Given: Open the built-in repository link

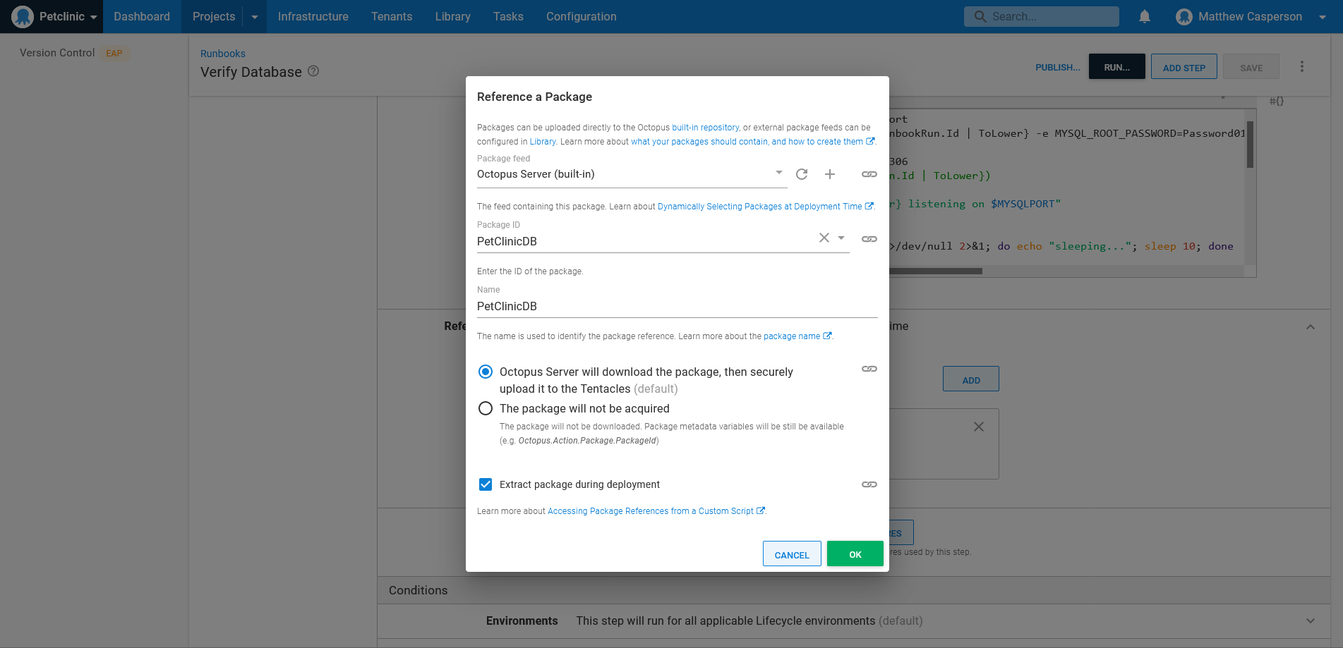Looking at the screenshot, I should [x=706, y=128].
